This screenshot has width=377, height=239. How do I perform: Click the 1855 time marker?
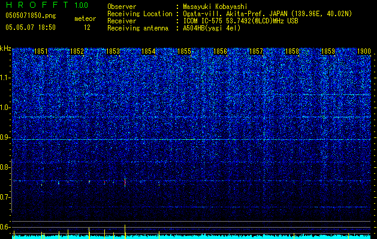184,51
